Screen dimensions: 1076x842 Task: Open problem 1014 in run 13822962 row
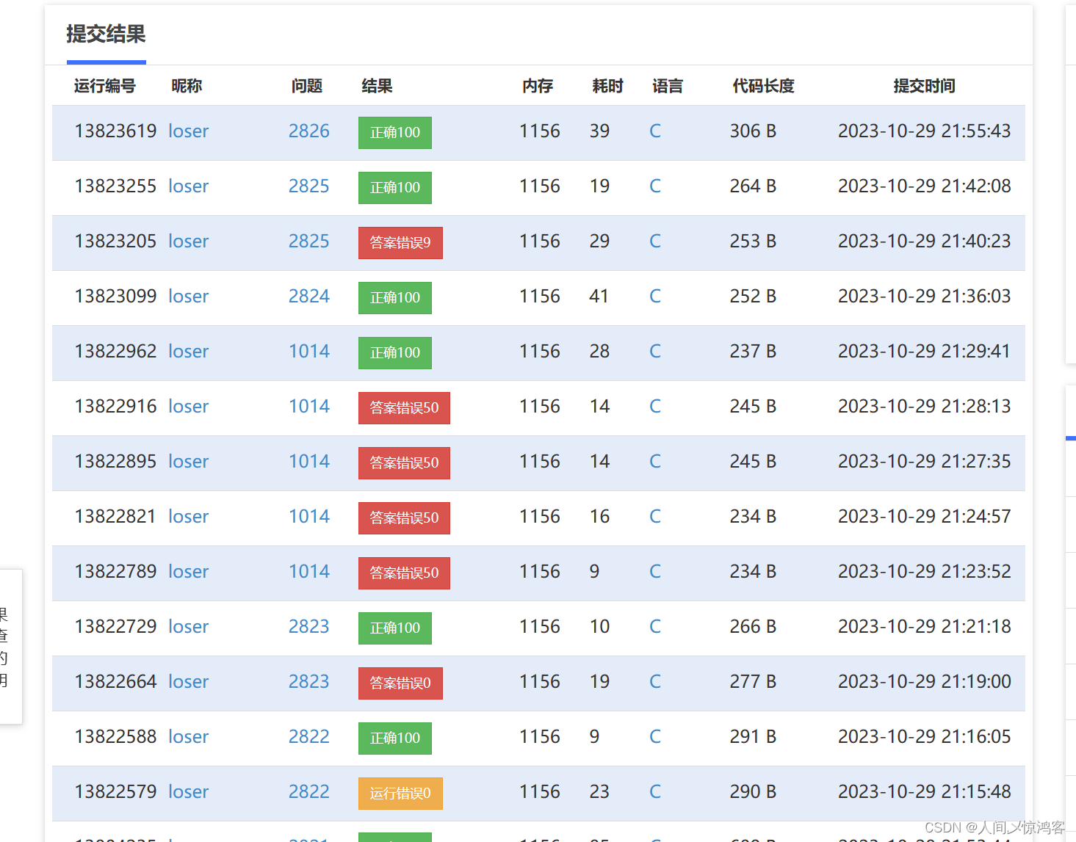tap(308, 352)
